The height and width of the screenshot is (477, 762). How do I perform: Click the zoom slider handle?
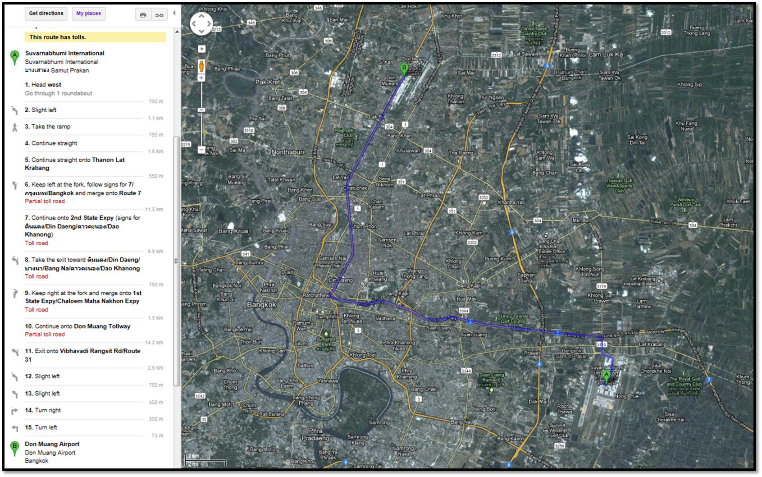click(x=201, y=110)
